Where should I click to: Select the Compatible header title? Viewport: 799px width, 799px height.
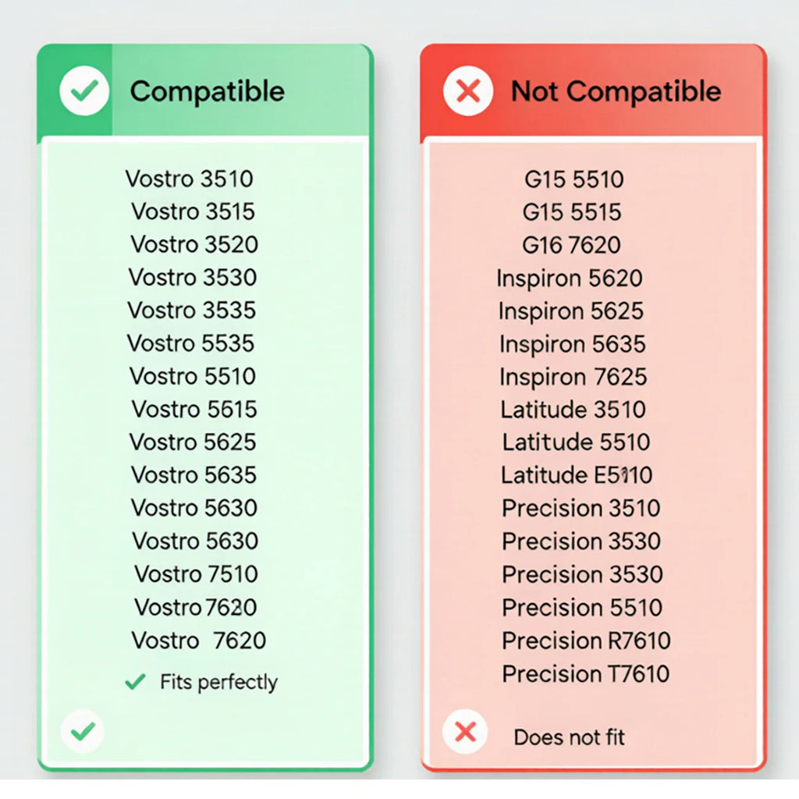pos(207,92)
